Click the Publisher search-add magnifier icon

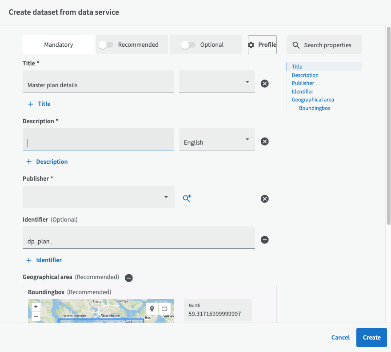187,198
